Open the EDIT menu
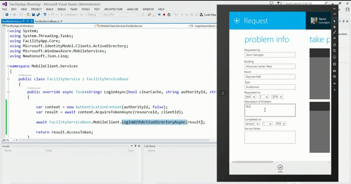351x184 pixels. point(14,9)
